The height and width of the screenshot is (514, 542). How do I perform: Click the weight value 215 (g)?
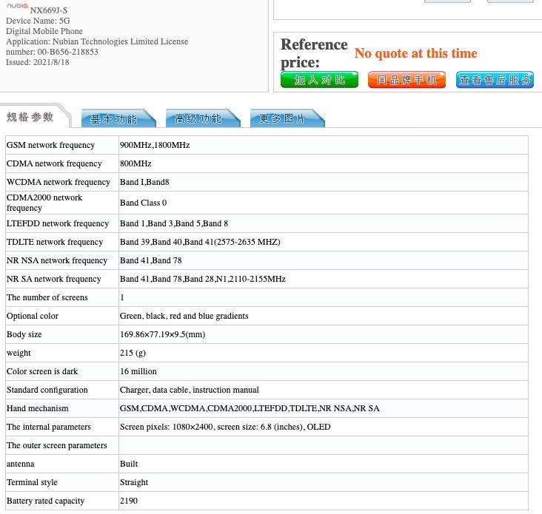(x=135, y=353)
